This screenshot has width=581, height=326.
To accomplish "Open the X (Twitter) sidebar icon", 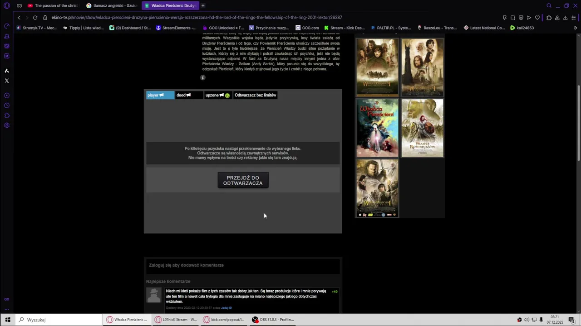I will pos(7,81).
